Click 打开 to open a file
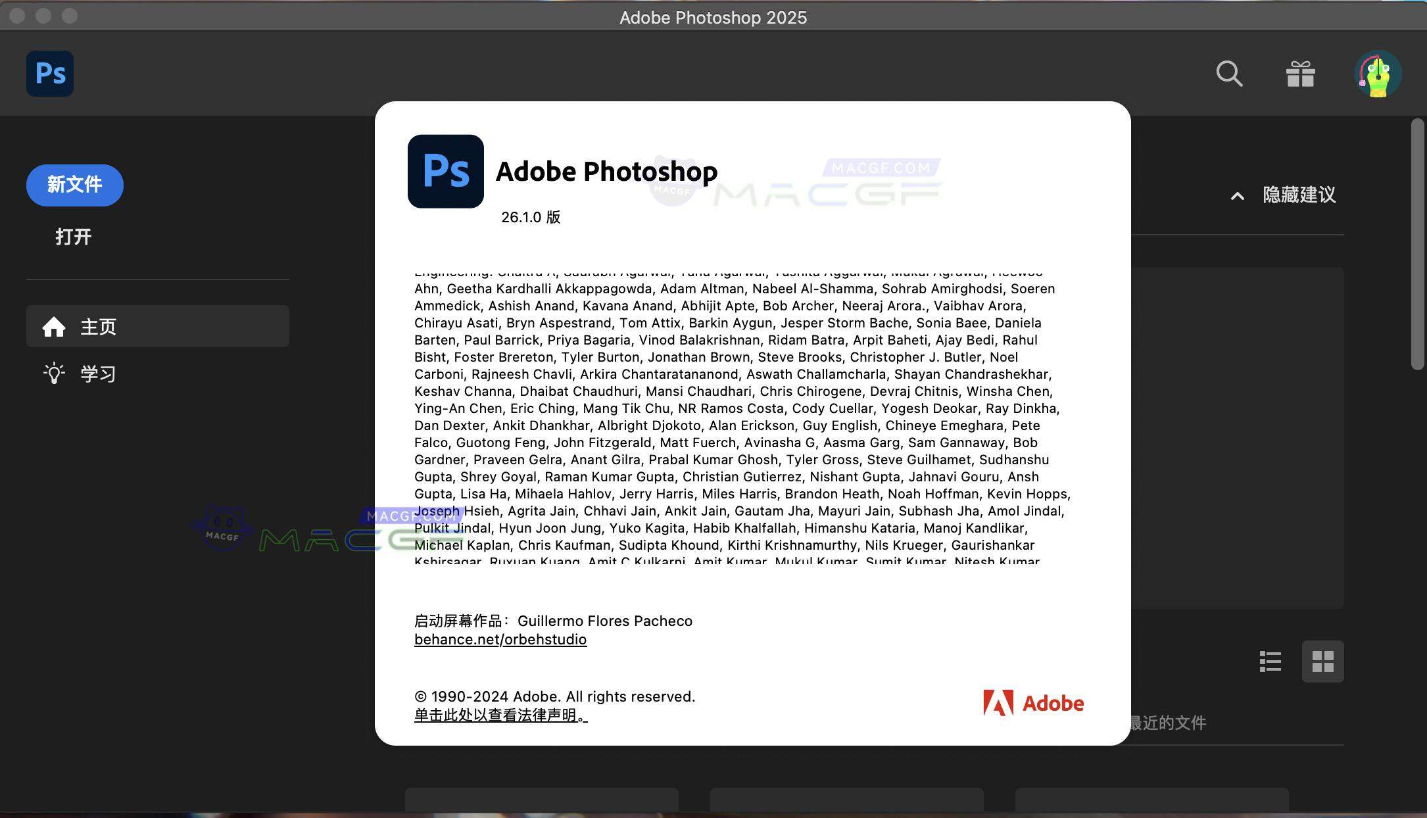1427x818 pixels. (x=73, y=237)
